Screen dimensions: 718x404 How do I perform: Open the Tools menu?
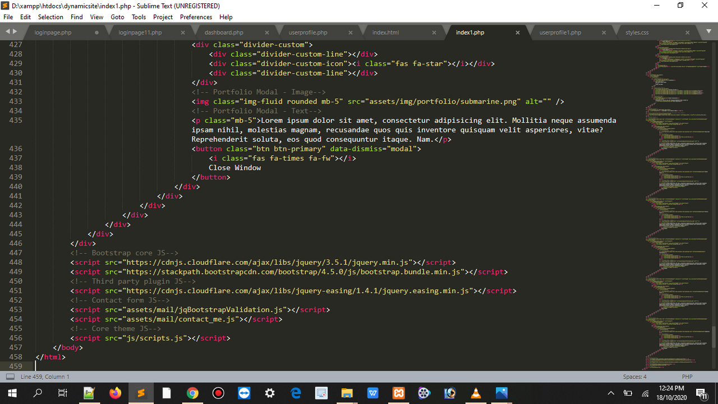(x=139, y=17)
